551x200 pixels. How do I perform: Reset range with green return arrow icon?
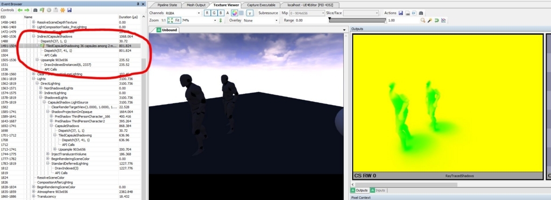436,20
